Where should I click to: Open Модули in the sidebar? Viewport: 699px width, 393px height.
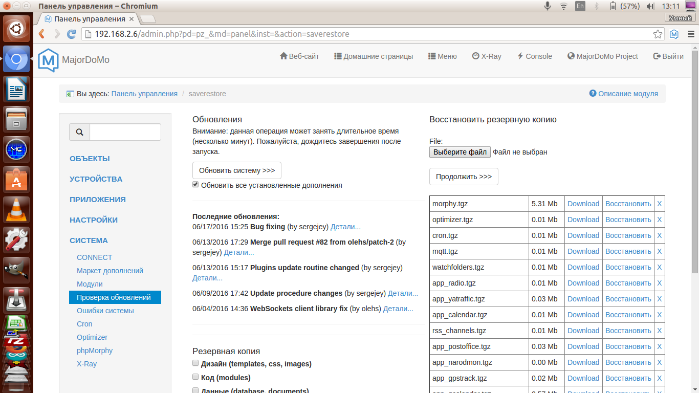tap(90, 284)
